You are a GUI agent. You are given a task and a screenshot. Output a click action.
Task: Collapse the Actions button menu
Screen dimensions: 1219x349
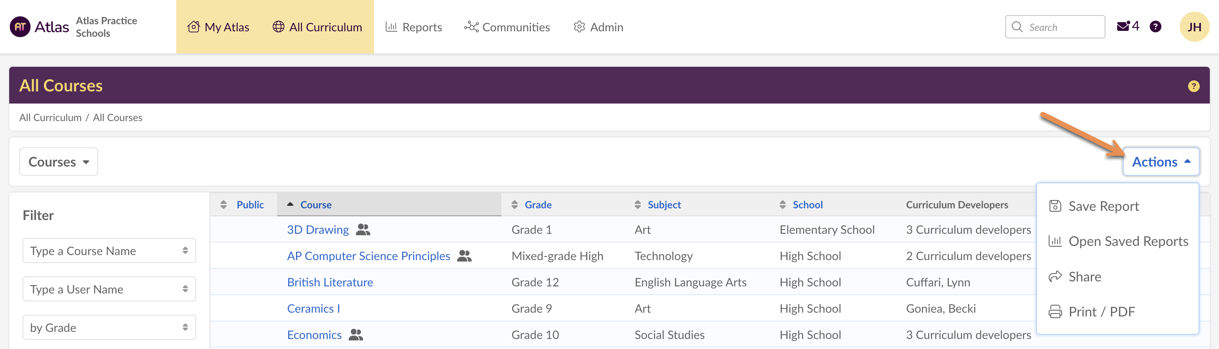tap(1160, 162)
